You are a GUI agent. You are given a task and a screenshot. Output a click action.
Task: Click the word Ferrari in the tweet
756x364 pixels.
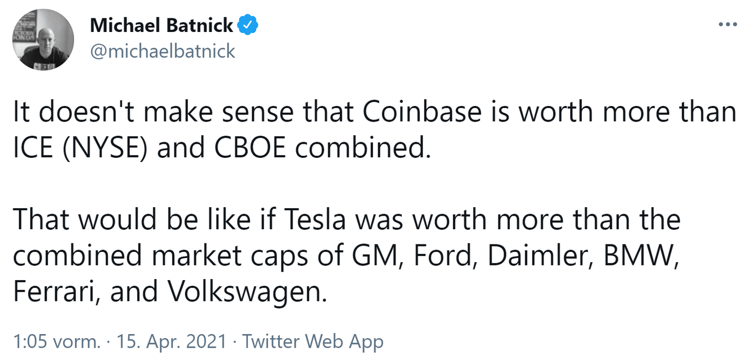click(57, 292)
